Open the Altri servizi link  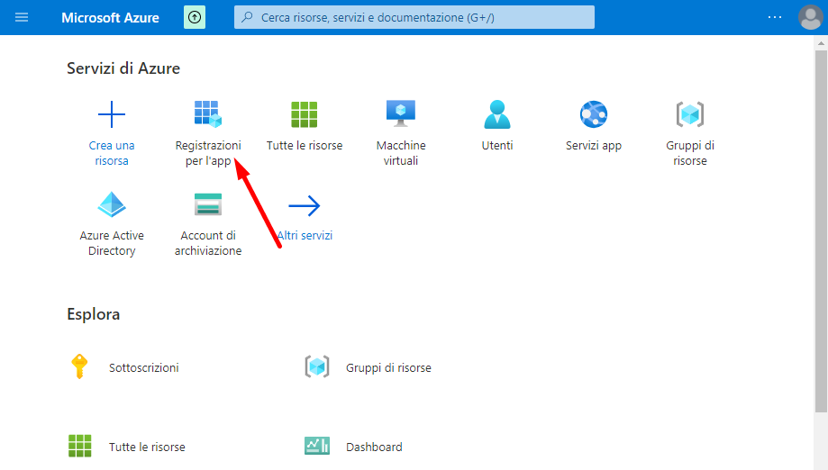tap(305, 236)
